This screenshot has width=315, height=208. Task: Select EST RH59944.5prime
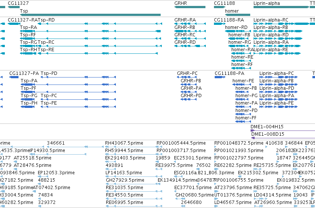click(x=133, y=155)
